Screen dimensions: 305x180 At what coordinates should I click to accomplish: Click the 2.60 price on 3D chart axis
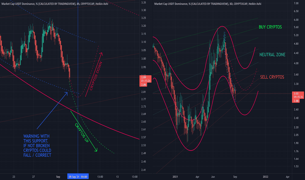[x=296, y=110]
